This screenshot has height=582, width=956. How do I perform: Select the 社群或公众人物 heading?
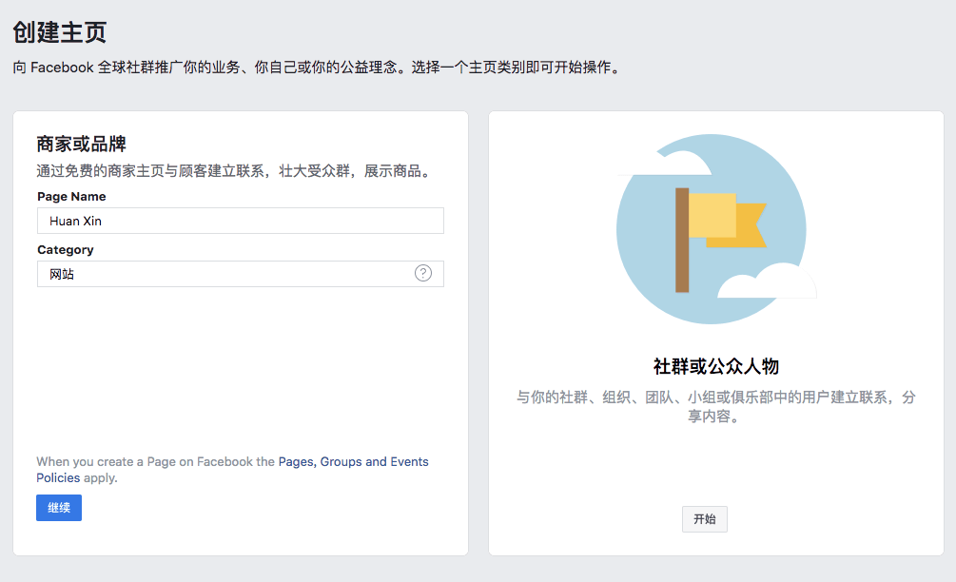(715, 366)
